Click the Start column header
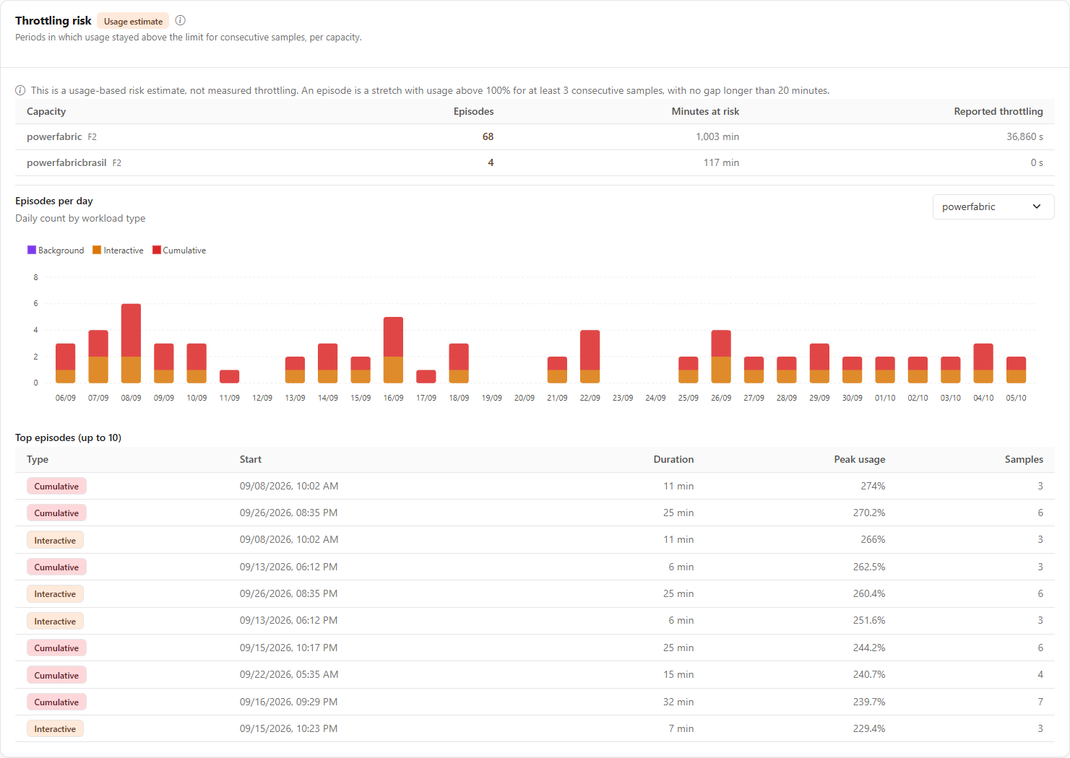Viewport: 1070px width, 758px height. click(x=251, y=459)
